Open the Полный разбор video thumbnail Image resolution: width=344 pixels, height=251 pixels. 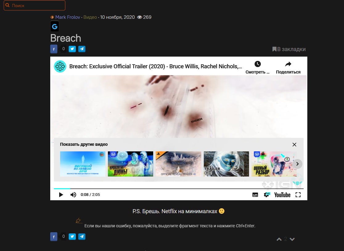(x=273, y=164)
